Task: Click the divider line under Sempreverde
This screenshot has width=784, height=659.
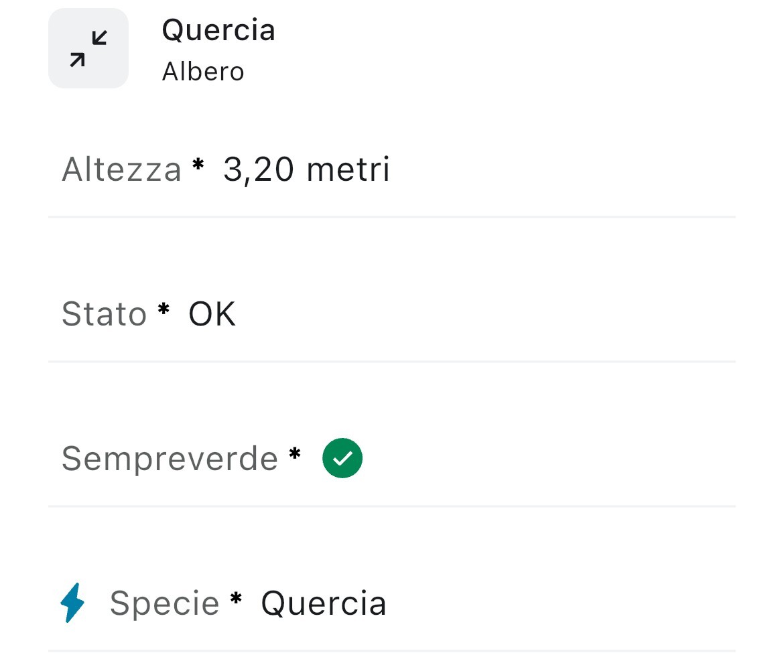Action: click(x=392, y=506)
